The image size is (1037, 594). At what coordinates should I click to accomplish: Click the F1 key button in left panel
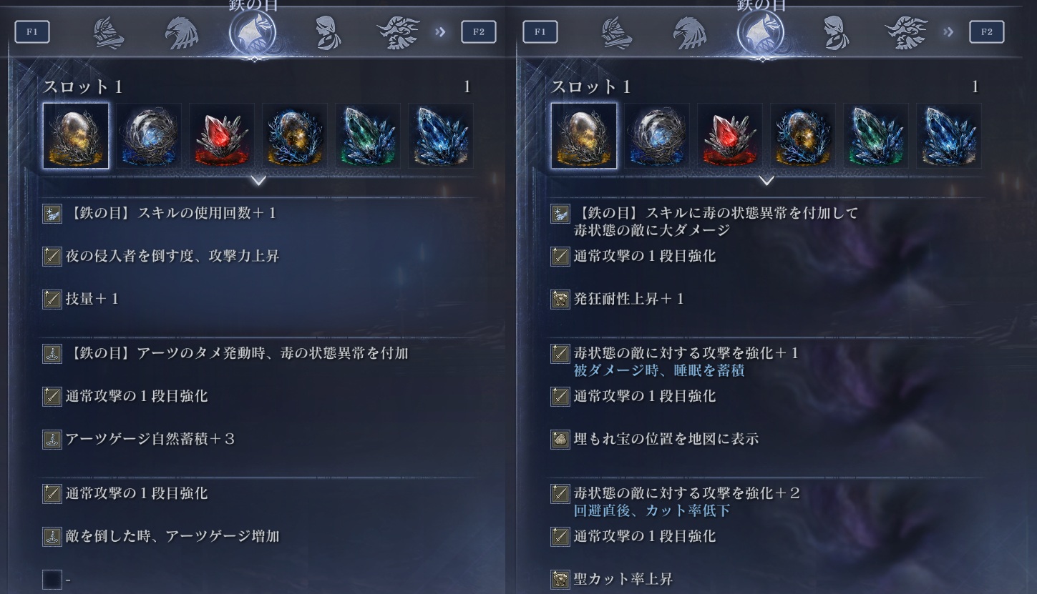[32, 32]
